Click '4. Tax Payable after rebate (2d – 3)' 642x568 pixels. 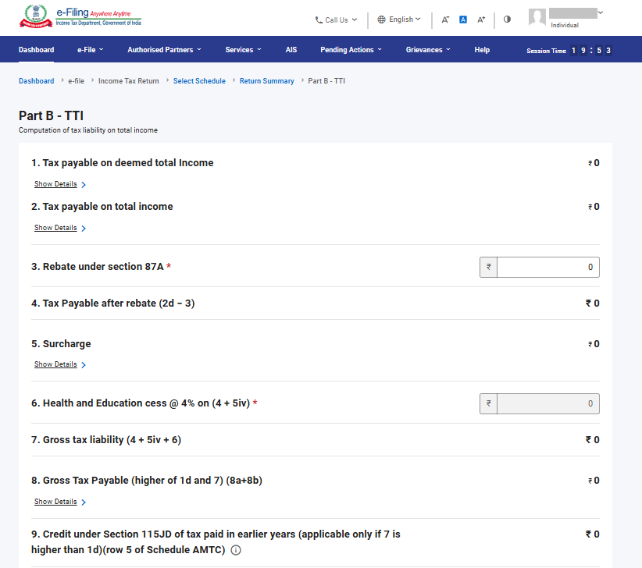(x=113, y=304)
